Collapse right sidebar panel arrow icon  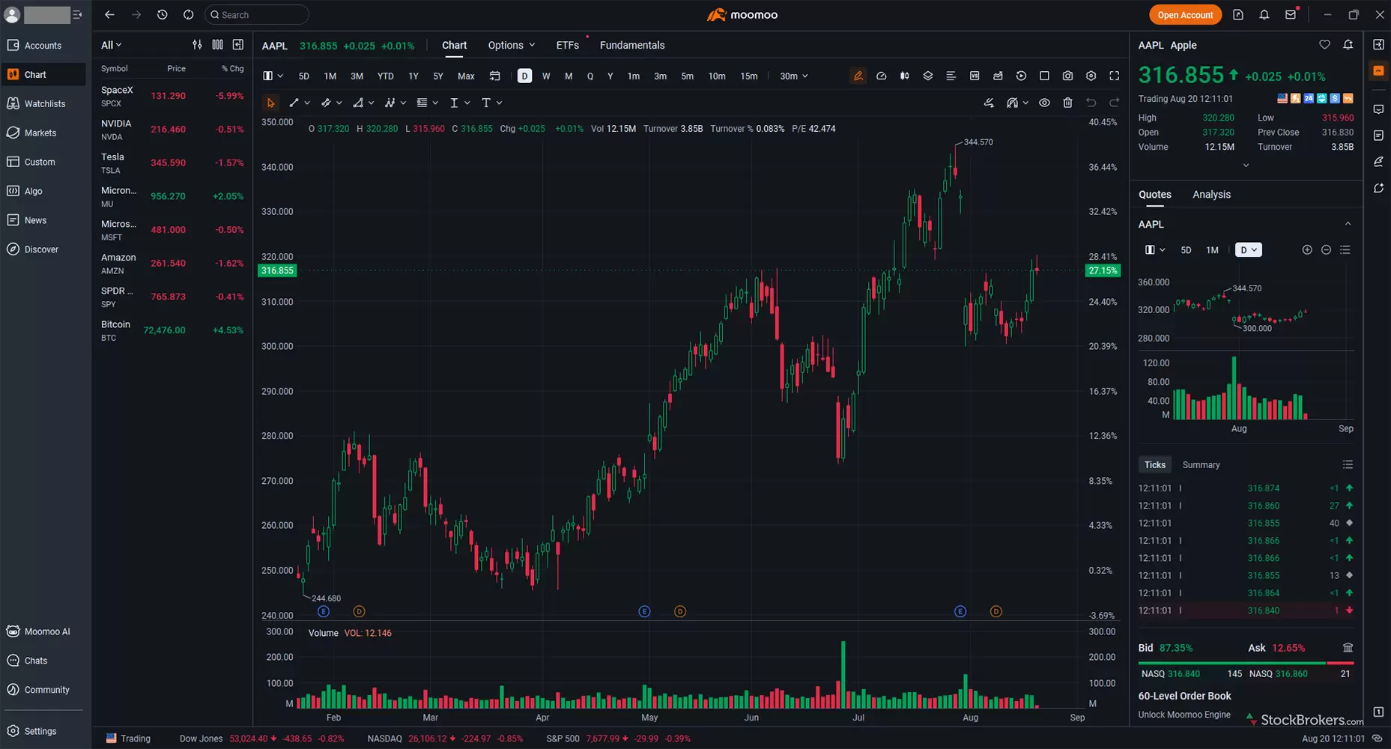pos(1378,45)
